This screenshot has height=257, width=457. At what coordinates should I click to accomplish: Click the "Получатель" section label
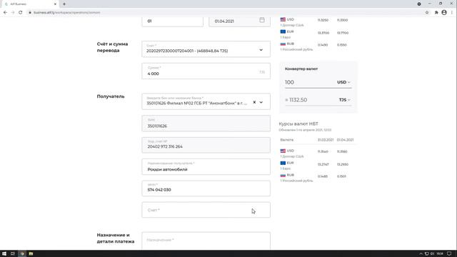click(x=111, y=96)
